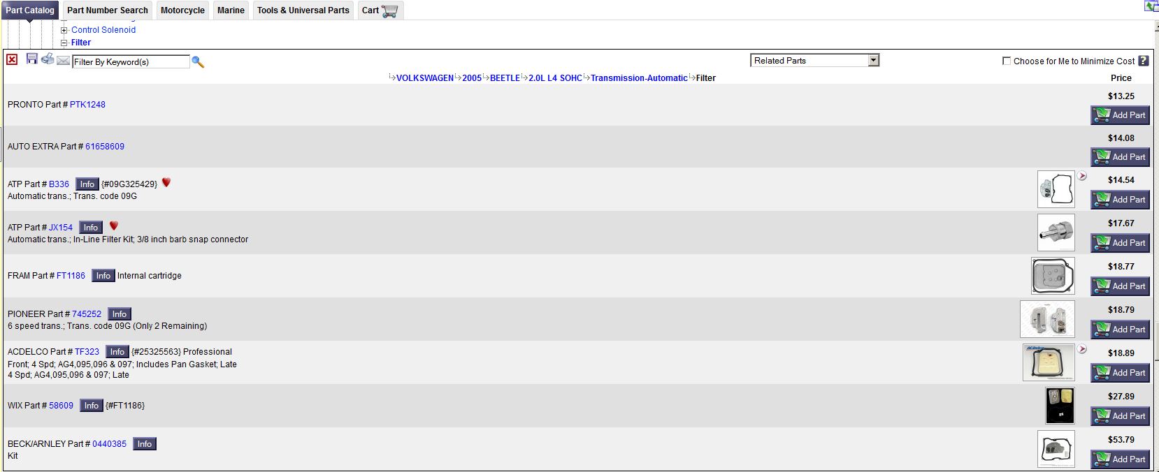
Task: Open part number JX154 link
Action: [61, 228]
